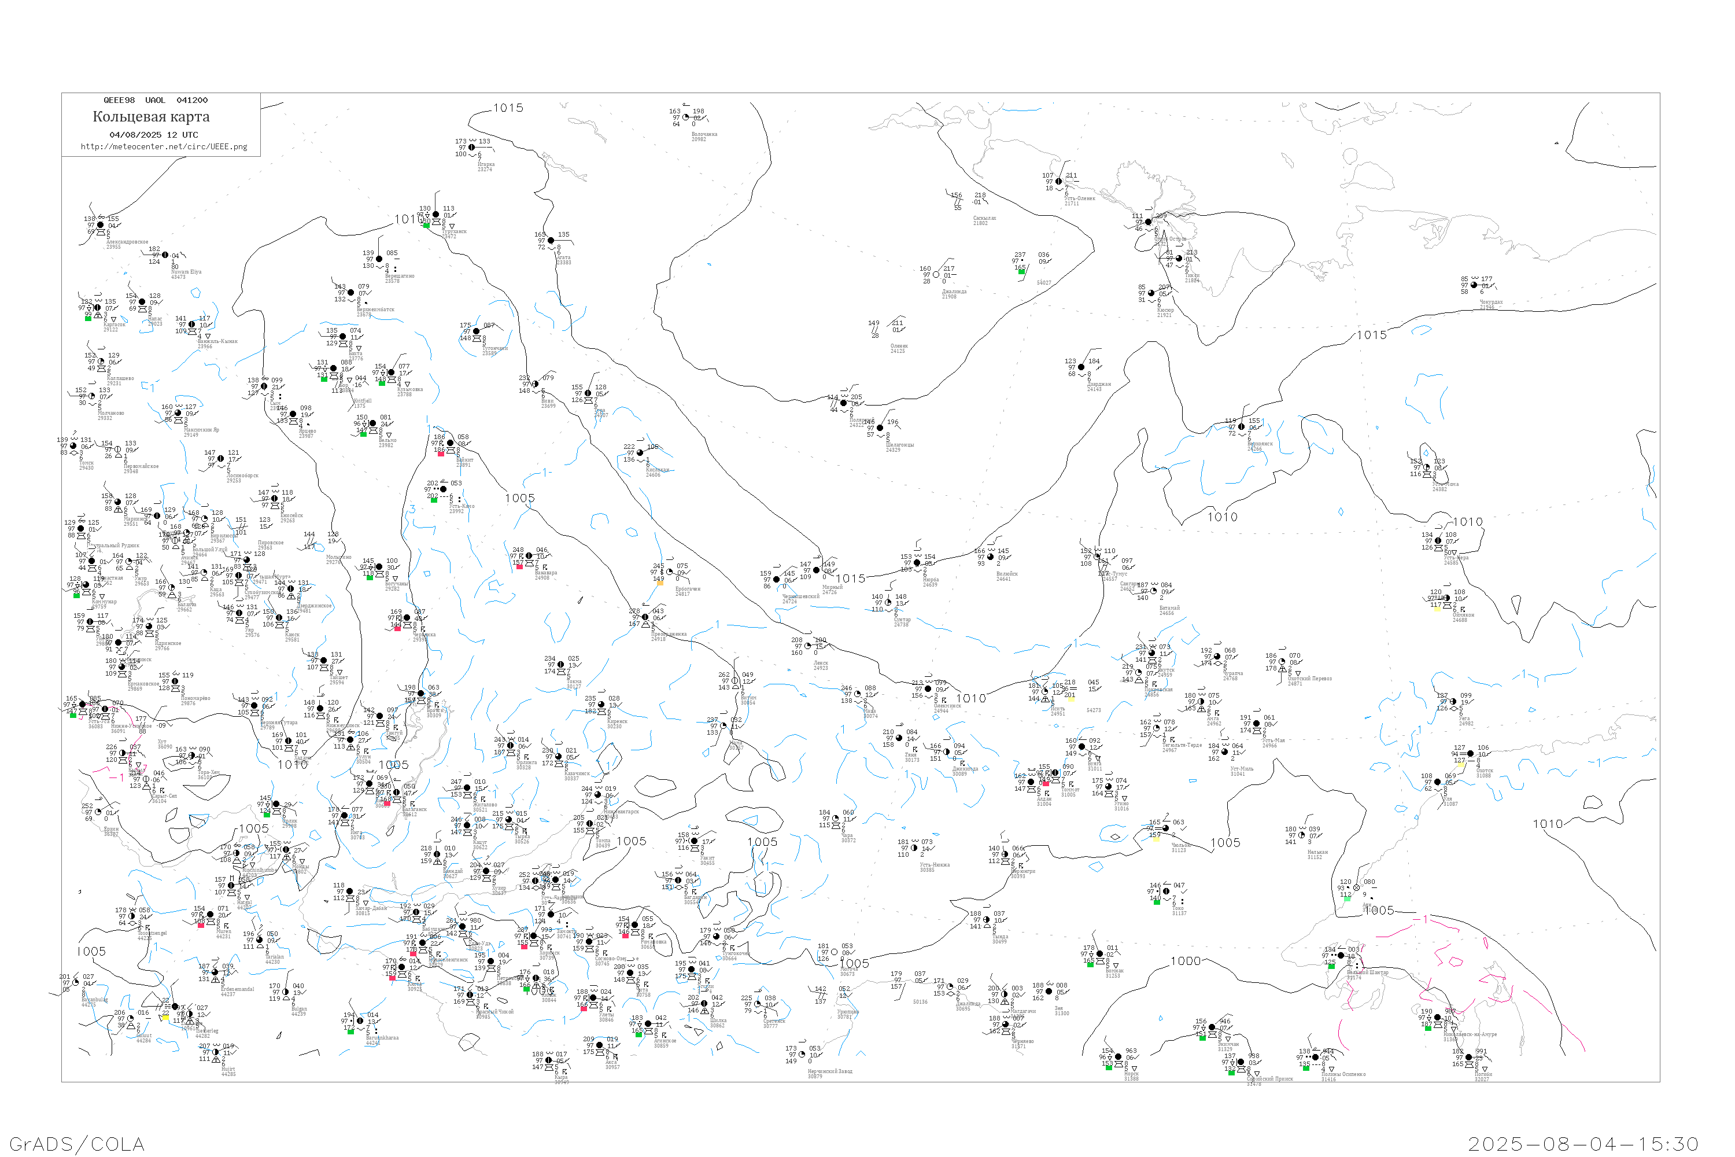Click the Аян station obscured-sky circle symbol
The image size is (1735, 1157).
coord(1357,887)
